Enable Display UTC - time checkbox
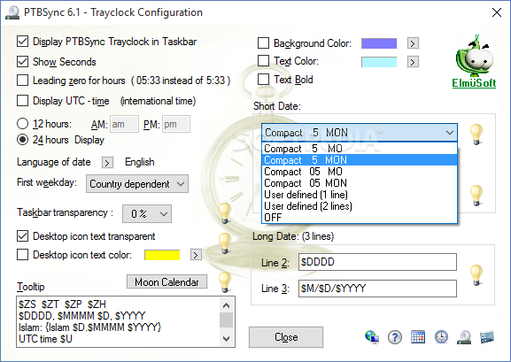The height and width of the screenshot is (362, 511). point(22,101)
